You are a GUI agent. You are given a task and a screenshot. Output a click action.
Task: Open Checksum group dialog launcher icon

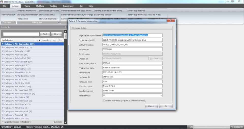tap(15, 22)
